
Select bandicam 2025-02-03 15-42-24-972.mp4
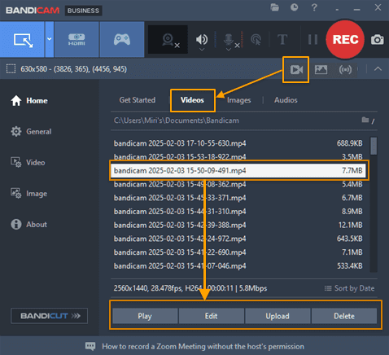(x=238, y=239)
